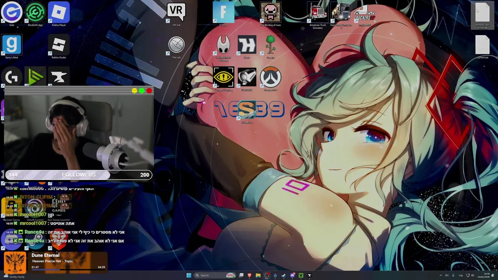Open the notification bell in taskbar

pyautogui.click(x=493, y=275)
